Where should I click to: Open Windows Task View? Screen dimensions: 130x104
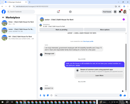click(x=12, y=102)
